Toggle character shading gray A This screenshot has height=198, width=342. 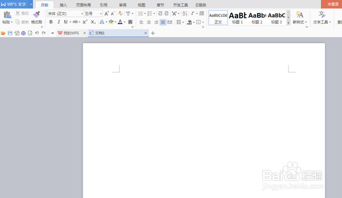[x=130, y=22]
